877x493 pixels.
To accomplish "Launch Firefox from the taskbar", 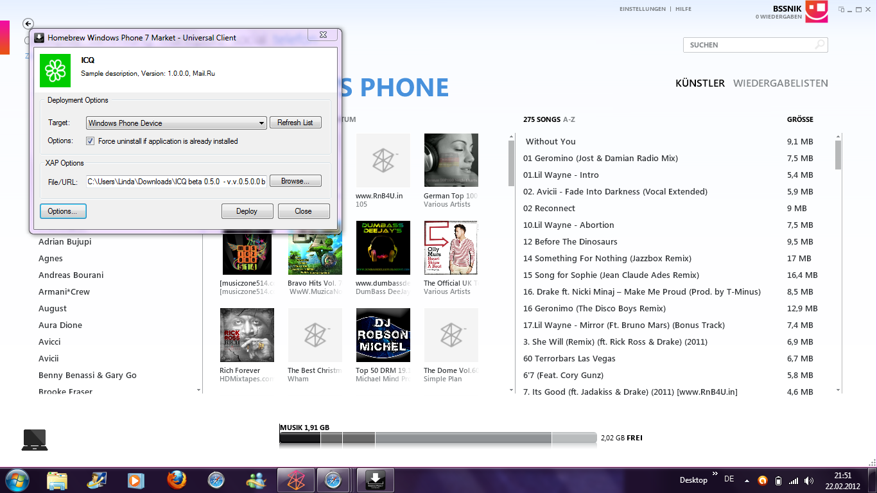I will tap(177, 480).
